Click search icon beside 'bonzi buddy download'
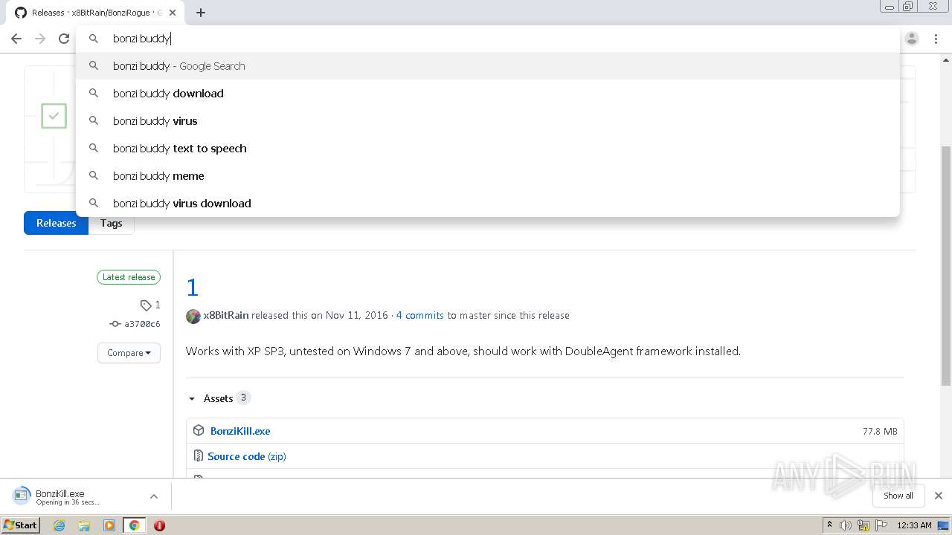Screen dimensions: 952x535 (94, 94)
